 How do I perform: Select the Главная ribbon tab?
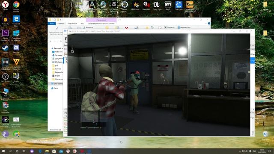61,24
